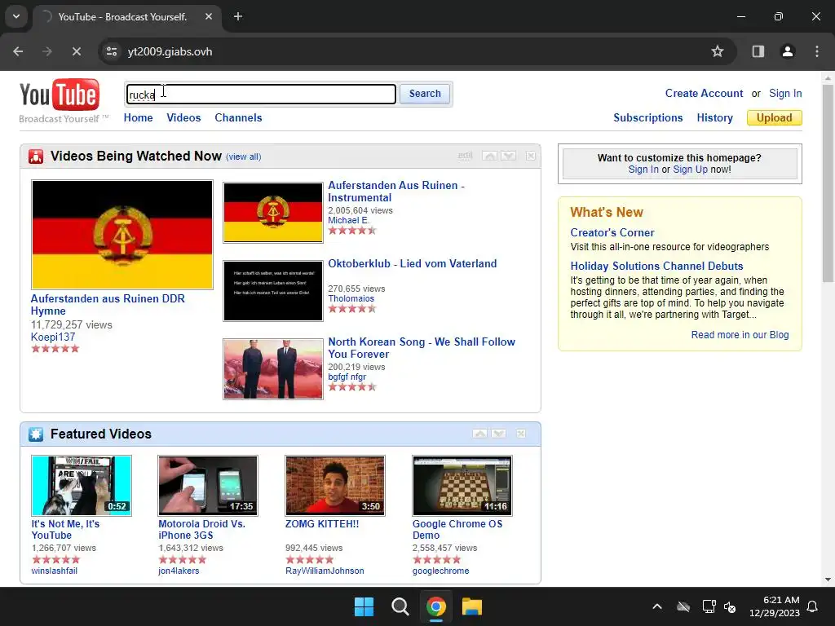The width and height of the screenshot is (835, 626).
Task: Click Read more in our Blog
Action: coord(740,335)
